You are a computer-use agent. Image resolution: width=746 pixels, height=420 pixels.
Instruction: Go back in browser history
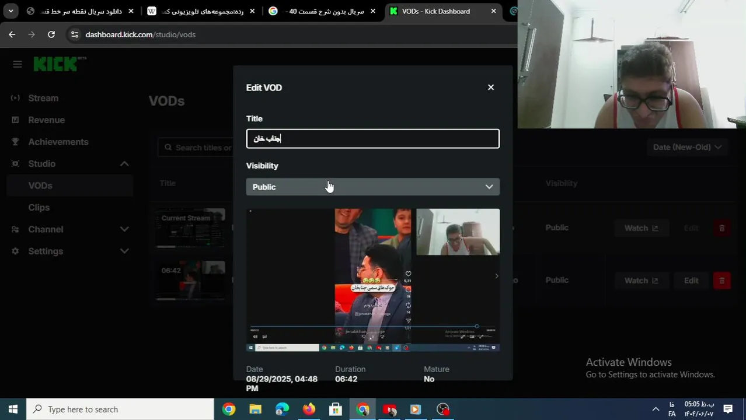pos(12,34)
